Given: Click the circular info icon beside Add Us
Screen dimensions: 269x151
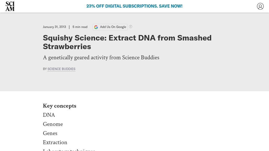Looking at the screenshot, I should [131, 27].
